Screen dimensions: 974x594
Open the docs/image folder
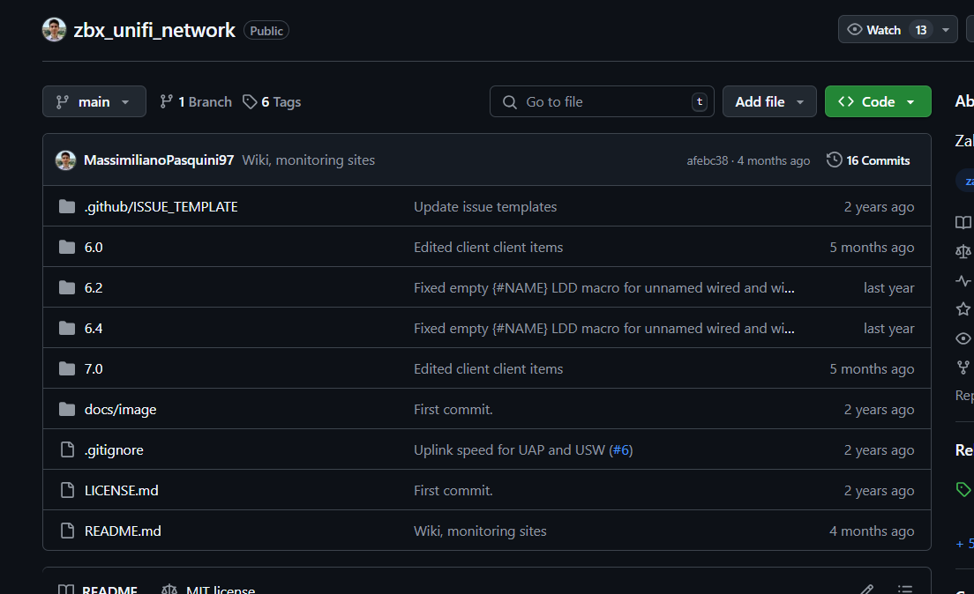coord(121,410)
